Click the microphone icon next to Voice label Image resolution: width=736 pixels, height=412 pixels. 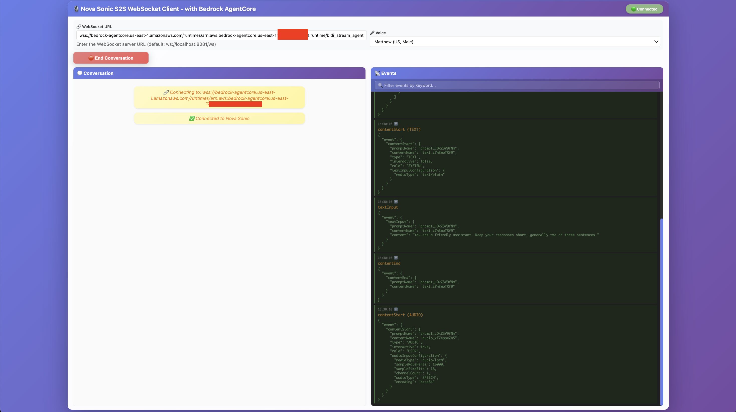[x=372, y=33]
